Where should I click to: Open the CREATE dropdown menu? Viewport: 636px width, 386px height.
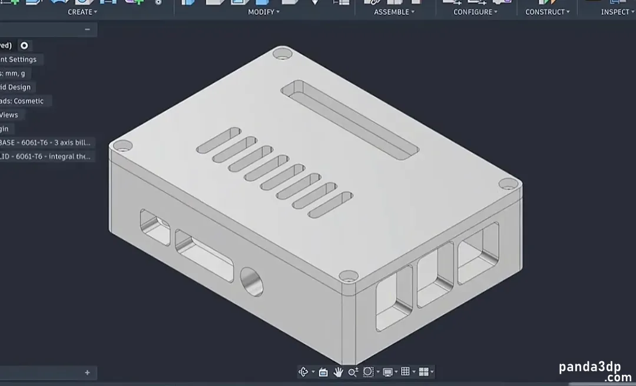[82, 12]
